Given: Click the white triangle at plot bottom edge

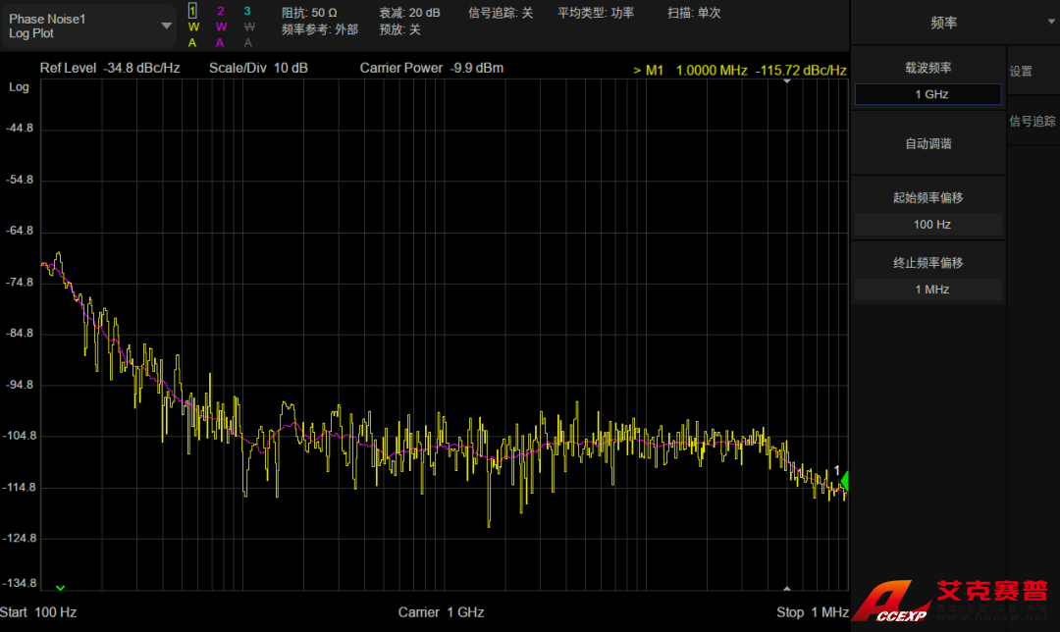Looking at the screenshot, I should point(786,587).
